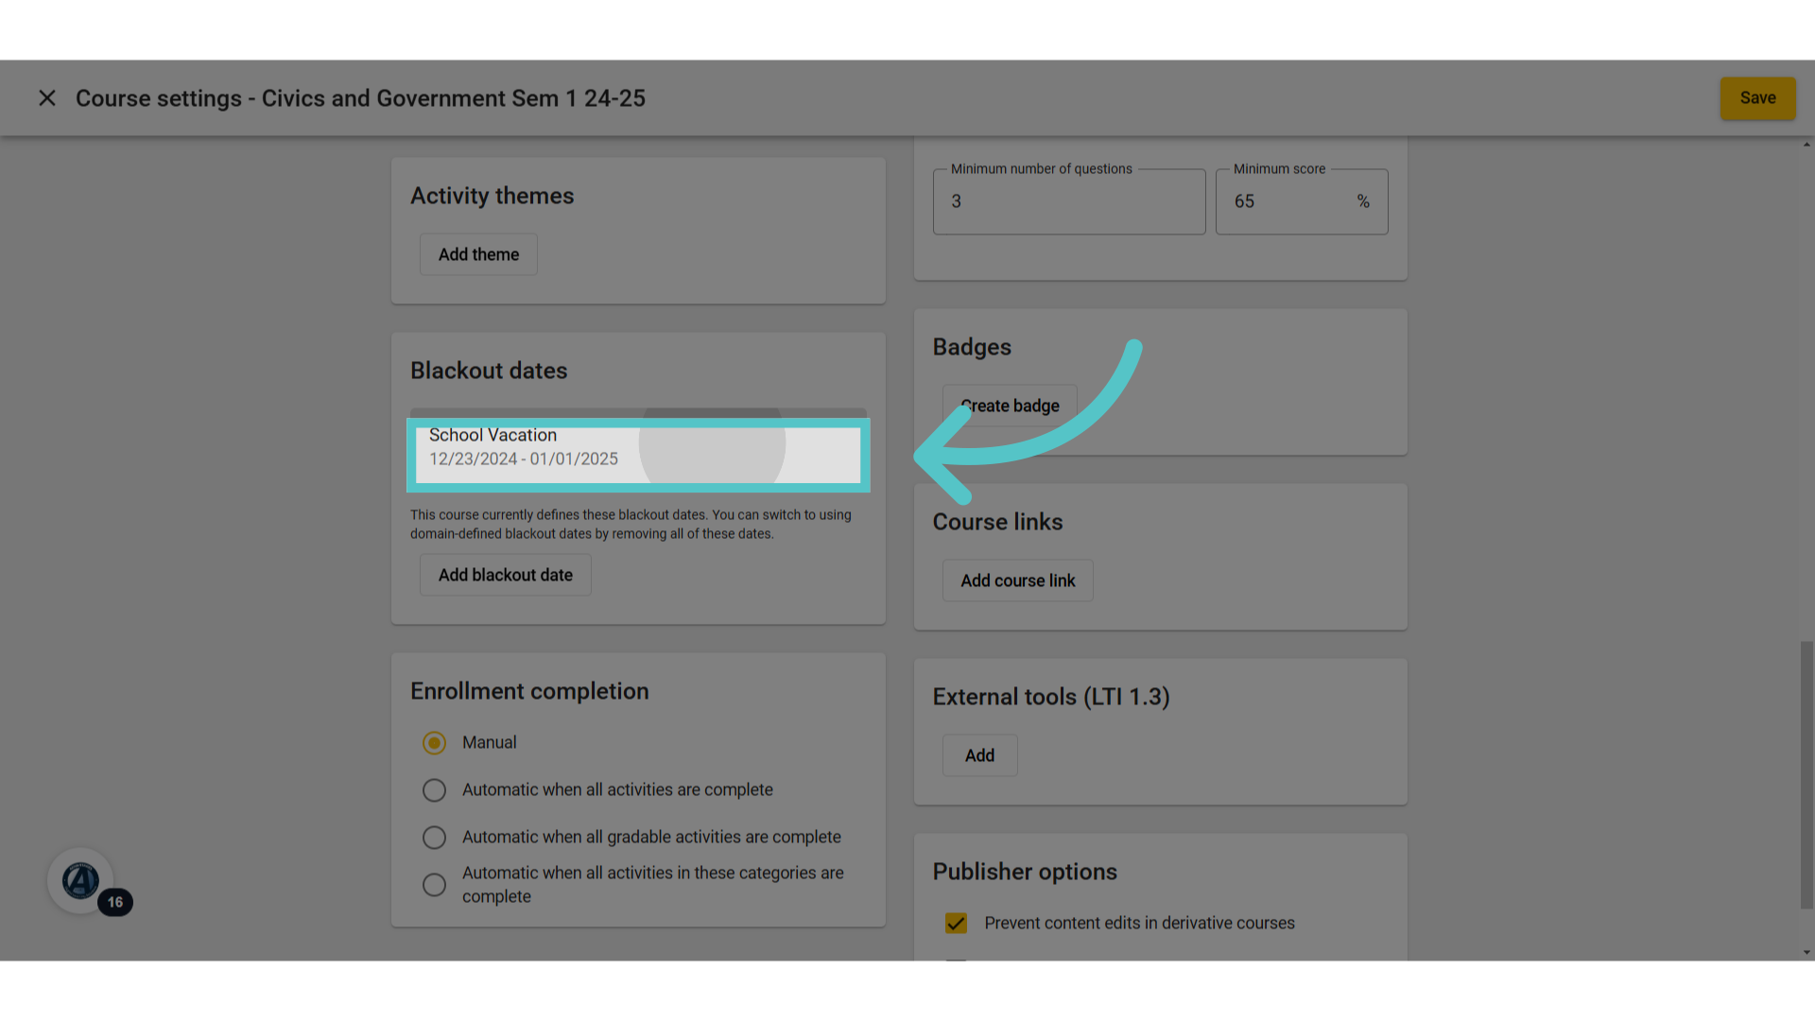Click the scrollbar down arrow

click(1806, 953)
